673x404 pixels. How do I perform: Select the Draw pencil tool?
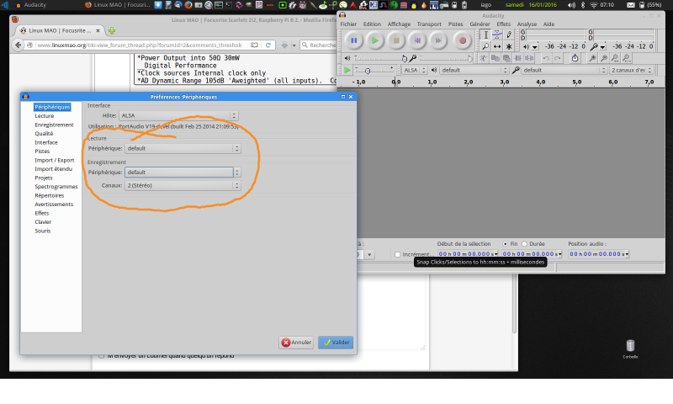(509, 35)
